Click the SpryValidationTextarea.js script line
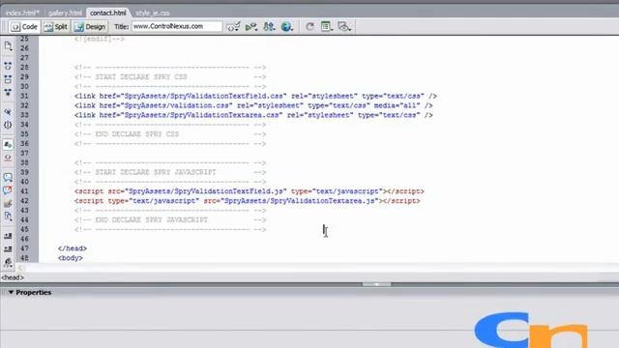The image size is (619, 348). 248,201
